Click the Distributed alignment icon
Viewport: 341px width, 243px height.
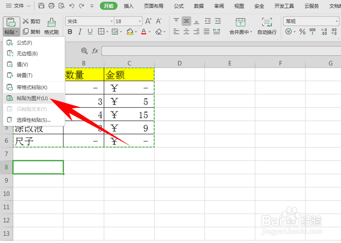(x=217, y=32)
